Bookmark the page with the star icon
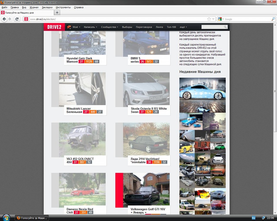277x221 pixels. point(209,19)
